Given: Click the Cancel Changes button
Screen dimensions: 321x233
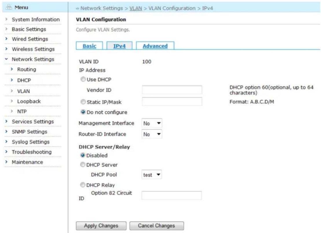Looking at the screenshot, I should [157, 226].
